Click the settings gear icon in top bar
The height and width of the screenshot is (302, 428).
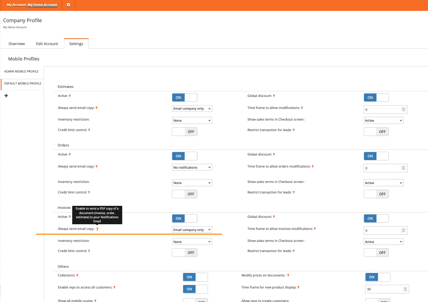pyautogui.click(x=68, y=5)
